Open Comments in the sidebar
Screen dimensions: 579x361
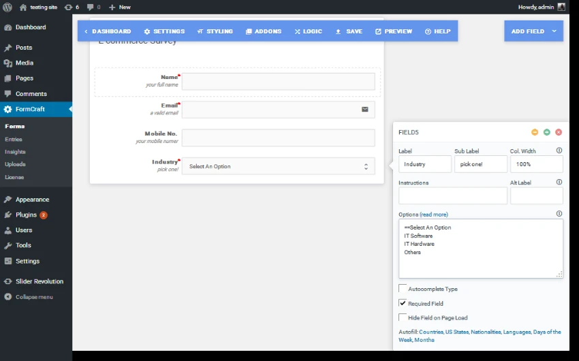point(36,94)
